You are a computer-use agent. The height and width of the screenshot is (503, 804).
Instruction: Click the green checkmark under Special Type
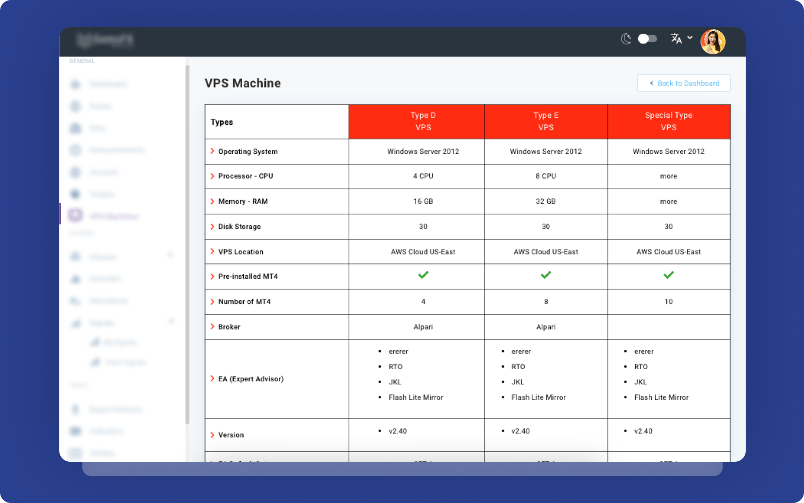[x=668, y=275]
